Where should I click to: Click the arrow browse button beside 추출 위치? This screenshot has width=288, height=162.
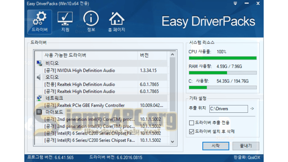coord(252,109)
